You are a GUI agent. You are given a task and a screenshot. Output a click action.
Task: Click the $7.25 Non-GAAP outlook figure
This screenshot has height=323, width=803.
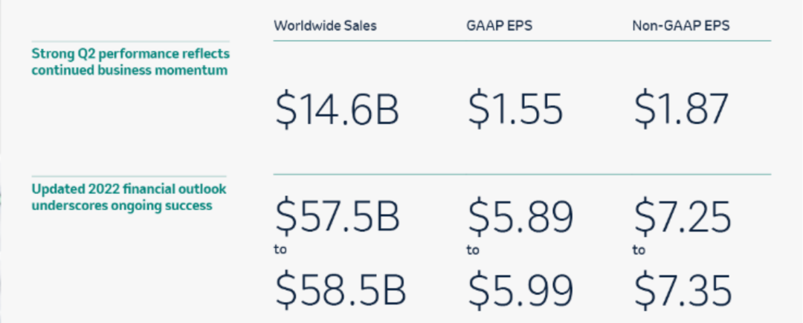point(683,217)
